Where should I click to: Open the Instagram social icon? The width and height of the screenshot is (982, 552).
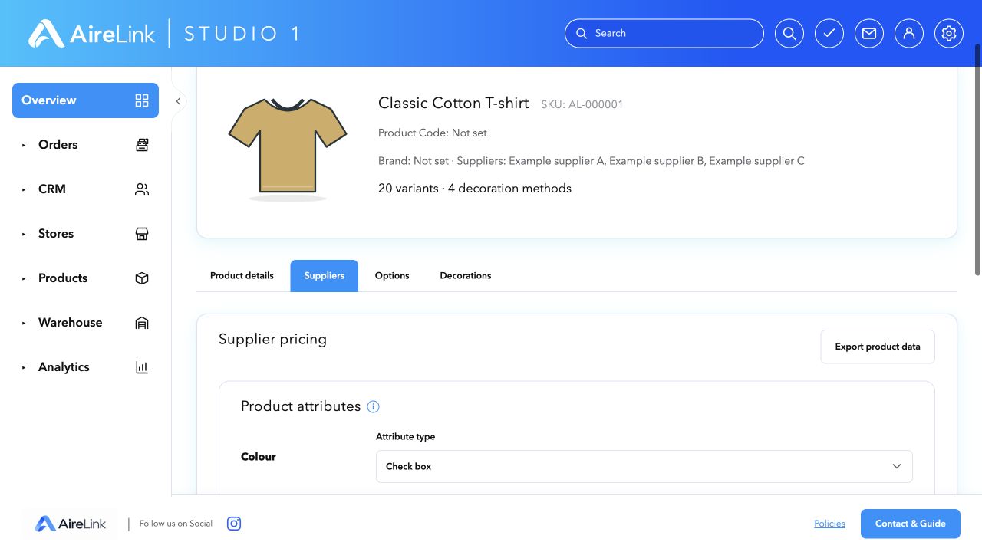point(234,524)
